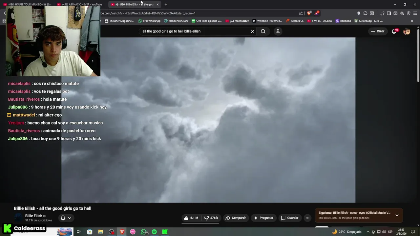Open the Billie Eilish channel avatar
Image resolution: width=420 pixels, height=236 pixels.
click(x=18, y=218)
